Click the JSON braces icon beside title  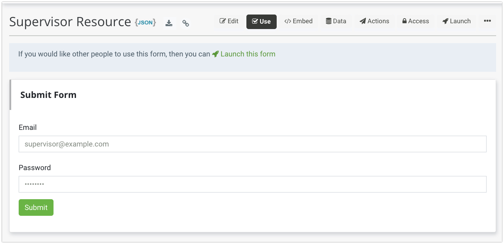coord(145,22)
